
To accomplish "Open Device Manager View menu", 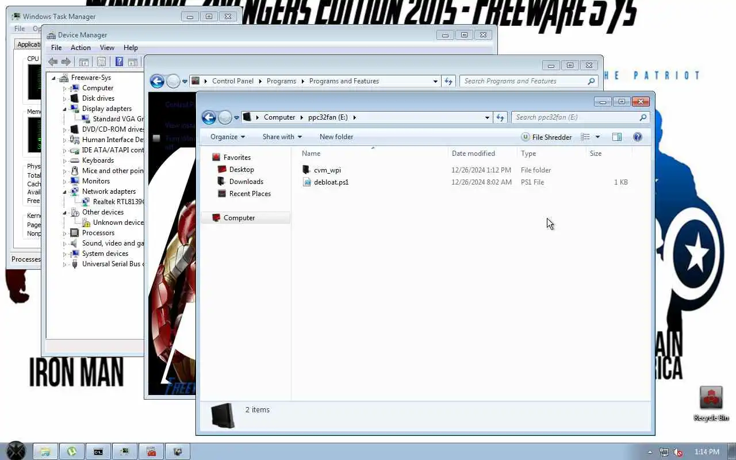I will point(107,48).
